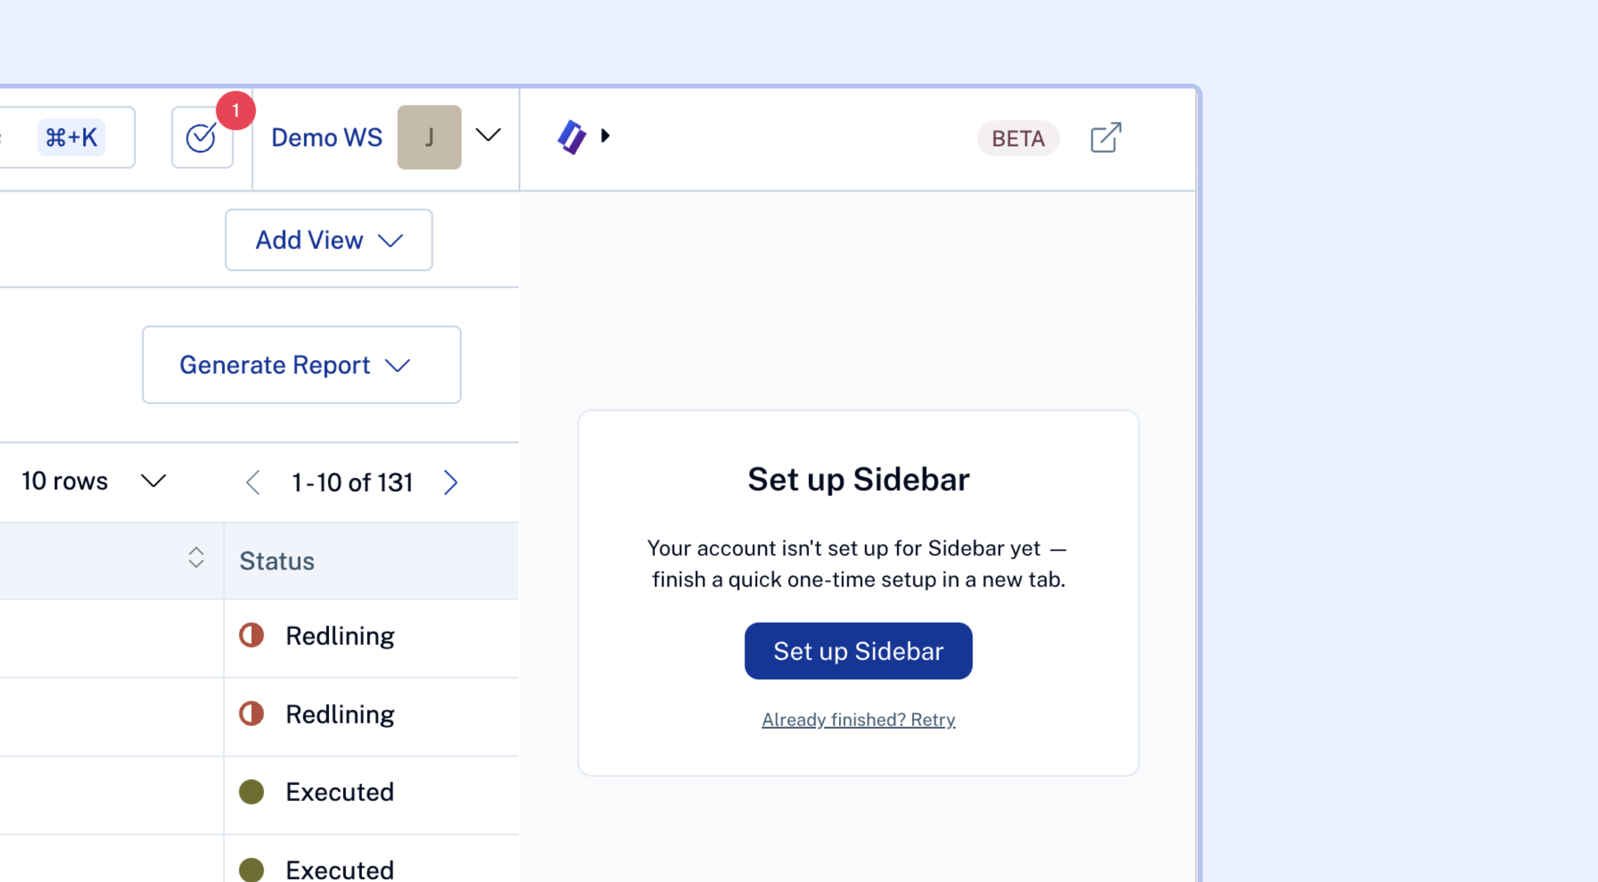Click the ⌘+K search shortcut field
Image resolution: width=1598 pixels, height=882 pixels.
tap(67, 137)
